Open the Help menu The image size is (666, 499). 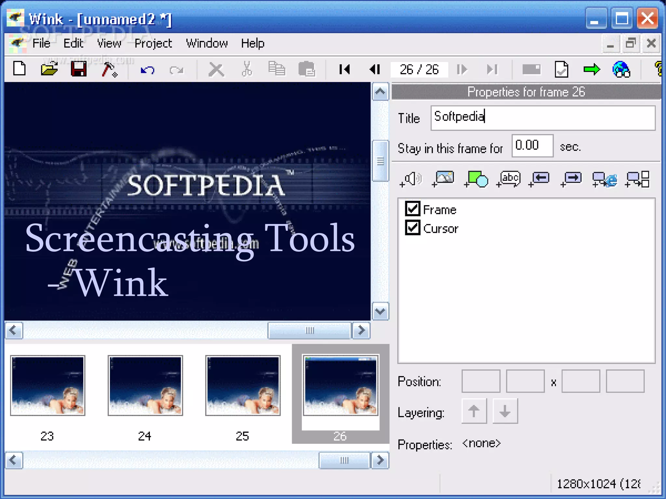click(x=253, y=43)
